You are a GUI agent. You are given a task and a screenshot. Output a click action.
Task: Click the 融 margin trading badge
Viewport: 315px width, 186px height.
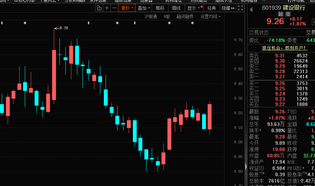pos(281,14)
